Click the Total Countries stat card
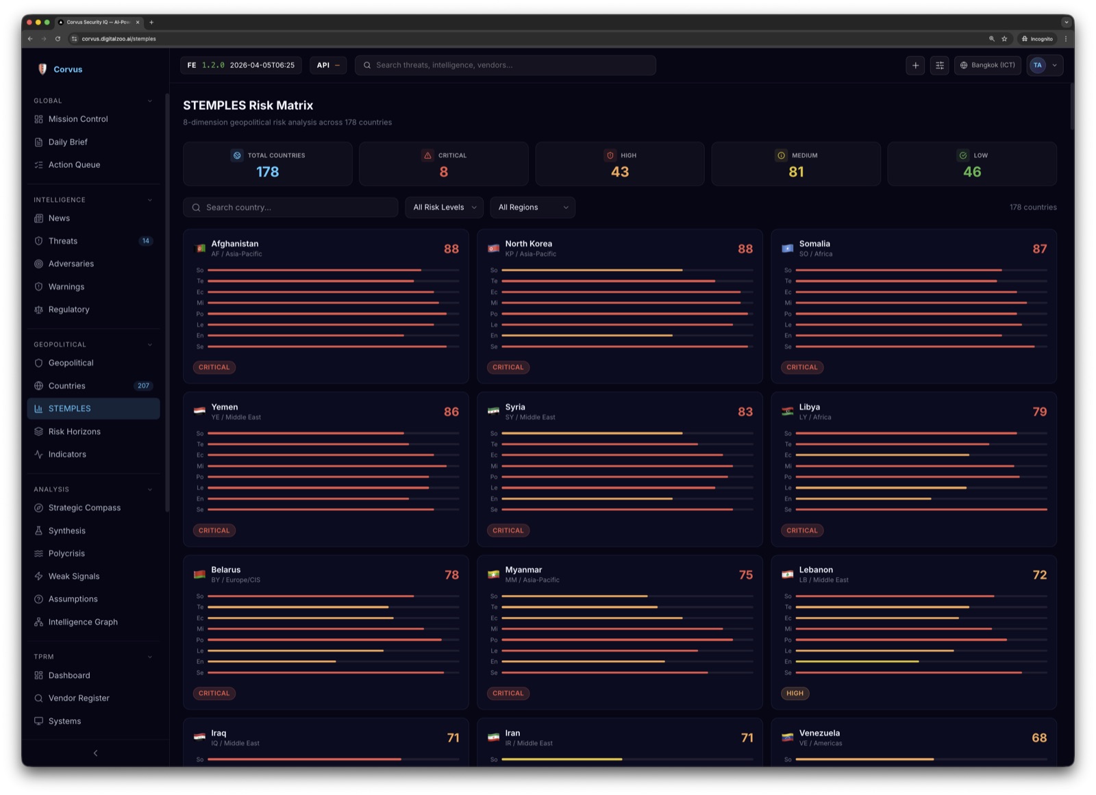The width and height of the screenshot is (1096, 795). tap(268, 164)
